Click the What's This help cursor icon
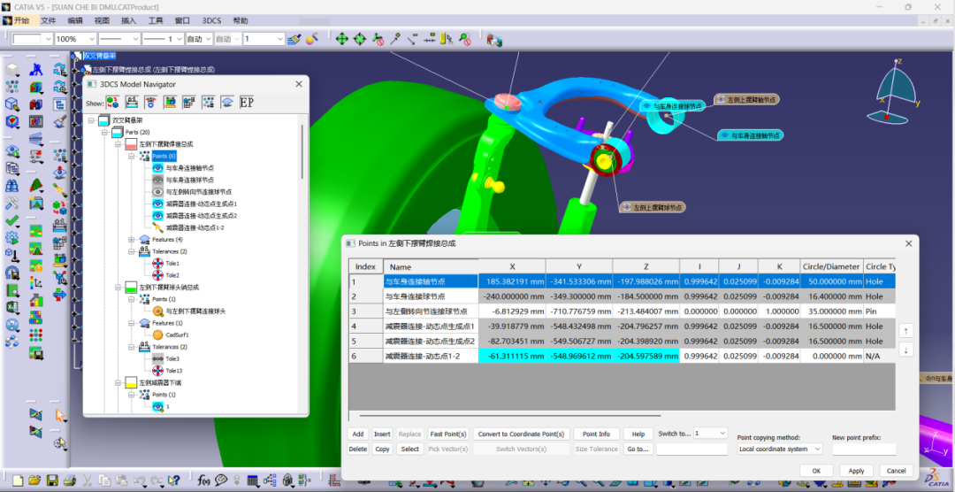The width and height of the screenshot is (955, 492). pyautogui.click(x=173, y=480)
